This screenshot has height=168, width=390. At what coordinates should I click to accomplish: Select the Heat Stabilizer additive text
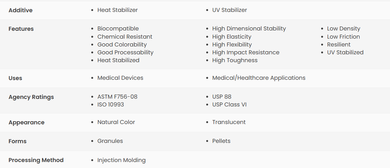click(117, 10)
